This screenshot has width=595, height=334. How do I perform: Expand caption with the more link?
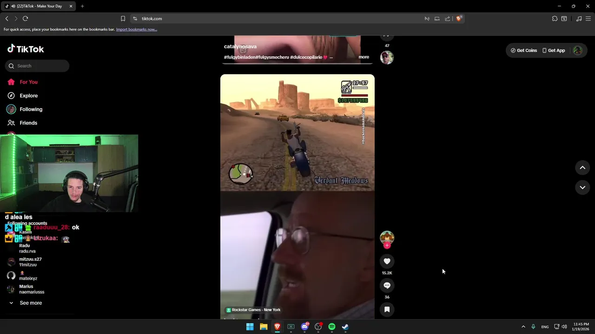(364, 57)
